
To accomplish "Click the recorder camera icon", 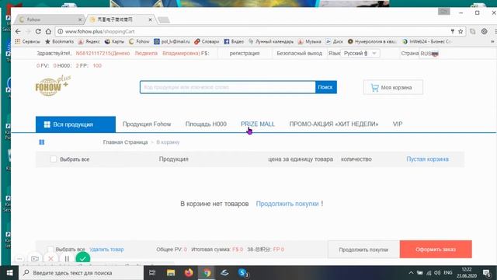I will [35, 259].
